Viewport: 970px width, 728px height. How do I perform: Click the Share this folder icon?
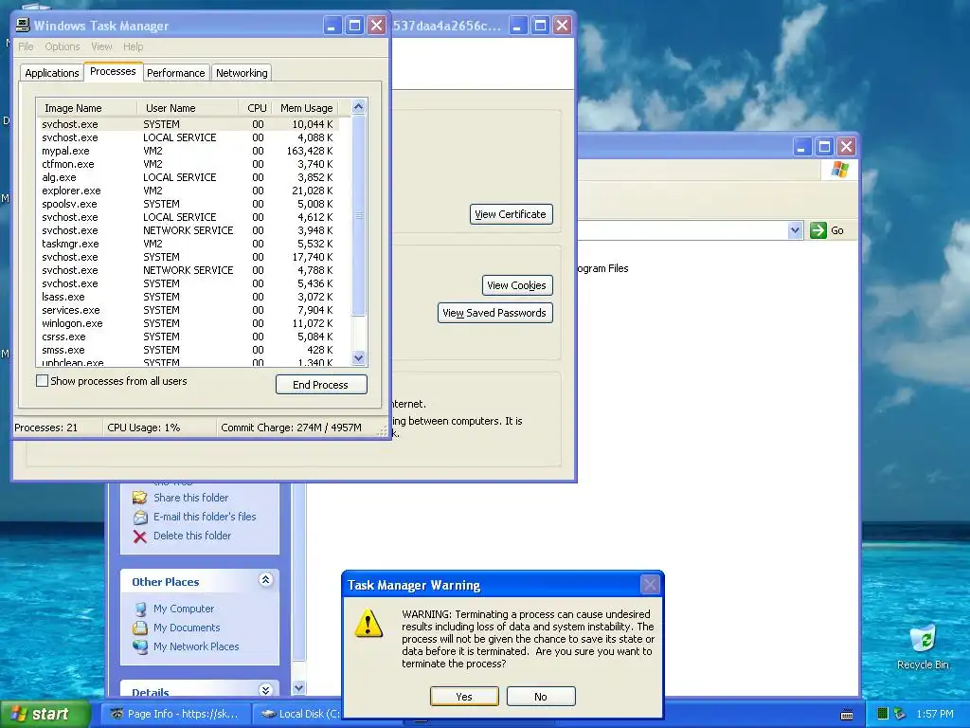(140, 498)
